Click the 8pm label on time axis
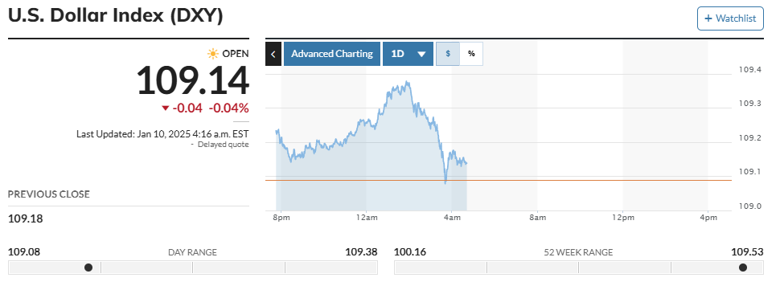The width and height of the screenshot is (780, 290). (x=281, y=218)
